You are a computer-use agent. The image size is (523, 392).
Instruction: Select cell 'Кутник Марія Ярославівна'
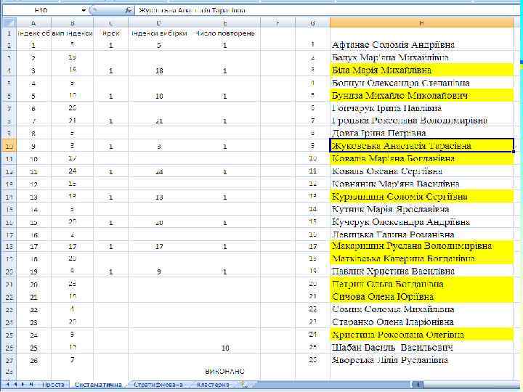pyautogui.click(x=421, y=209)
